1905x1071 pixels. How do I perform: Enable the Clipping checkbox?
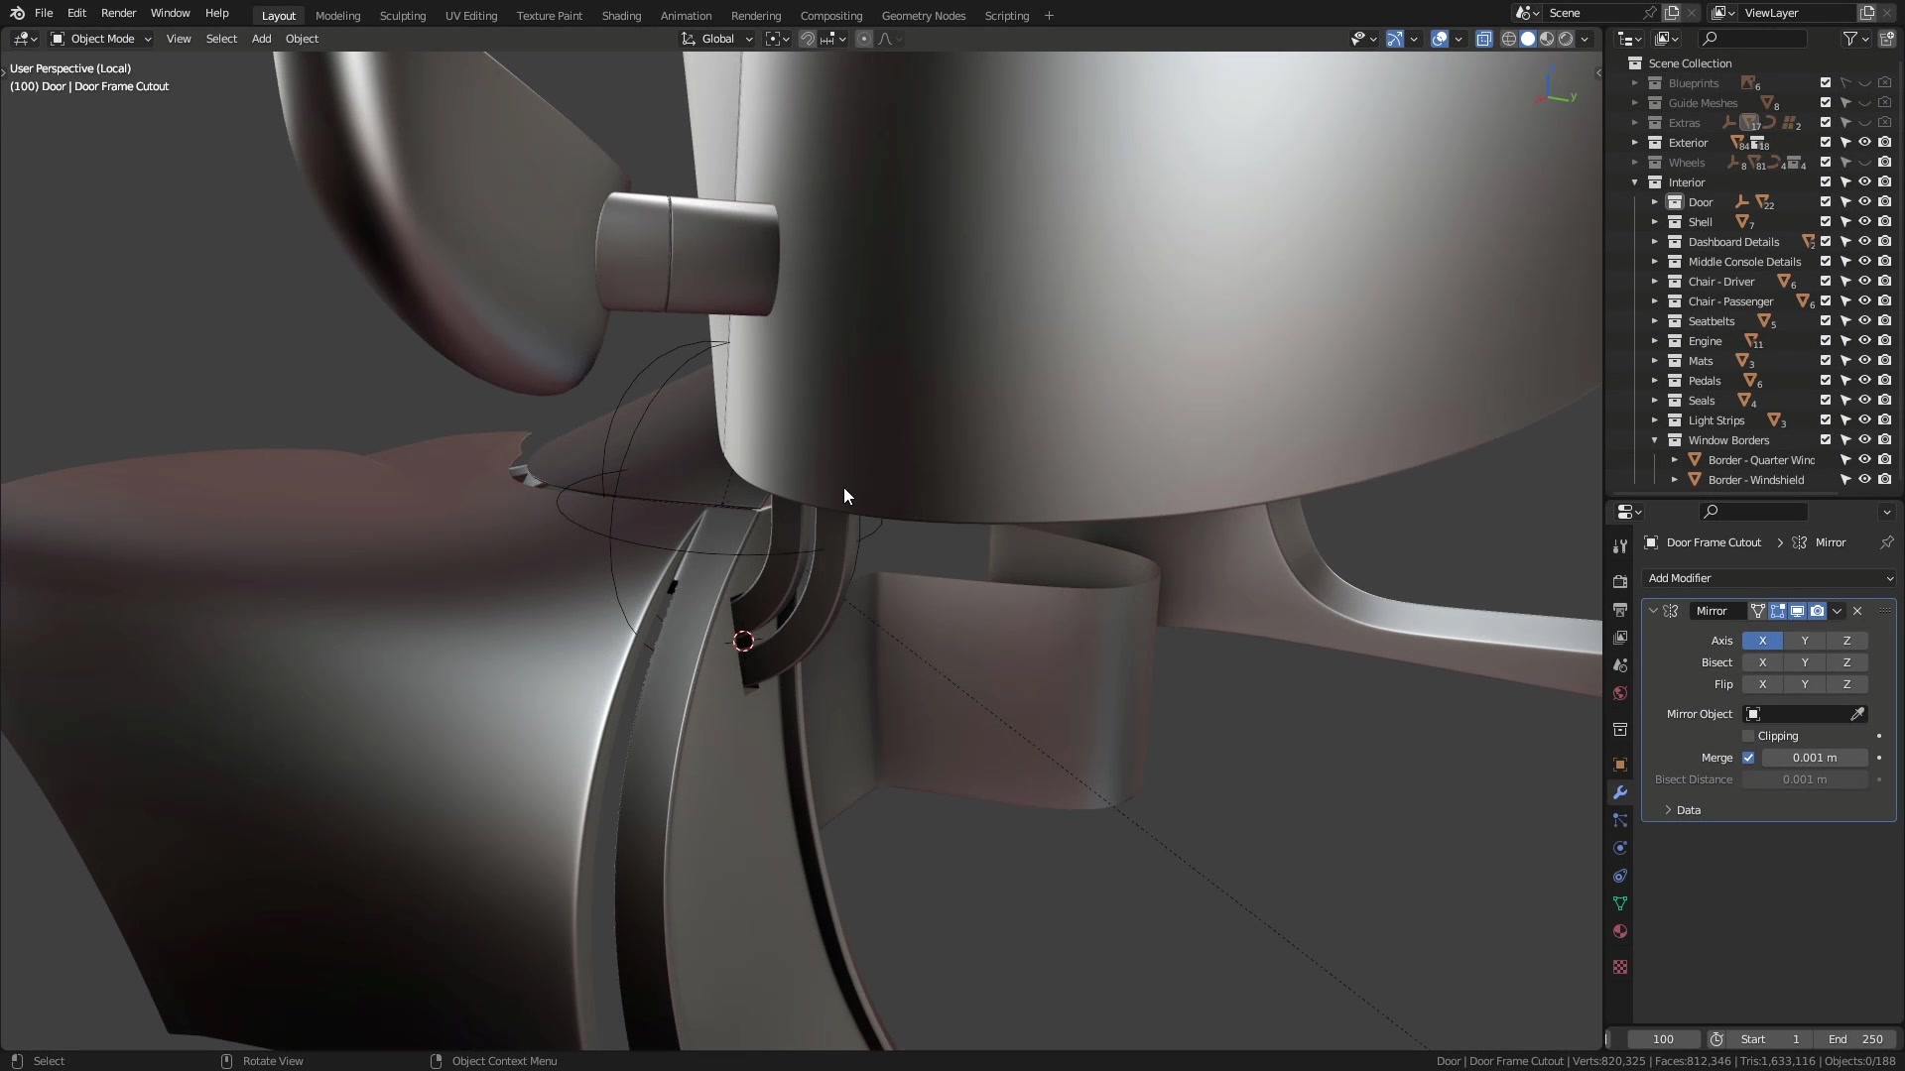1748,736
